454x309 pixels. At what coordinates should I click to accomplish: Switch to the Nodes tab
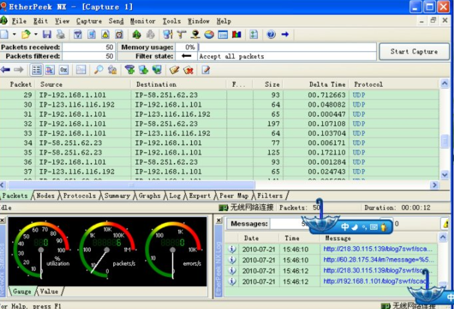point(45,196)
